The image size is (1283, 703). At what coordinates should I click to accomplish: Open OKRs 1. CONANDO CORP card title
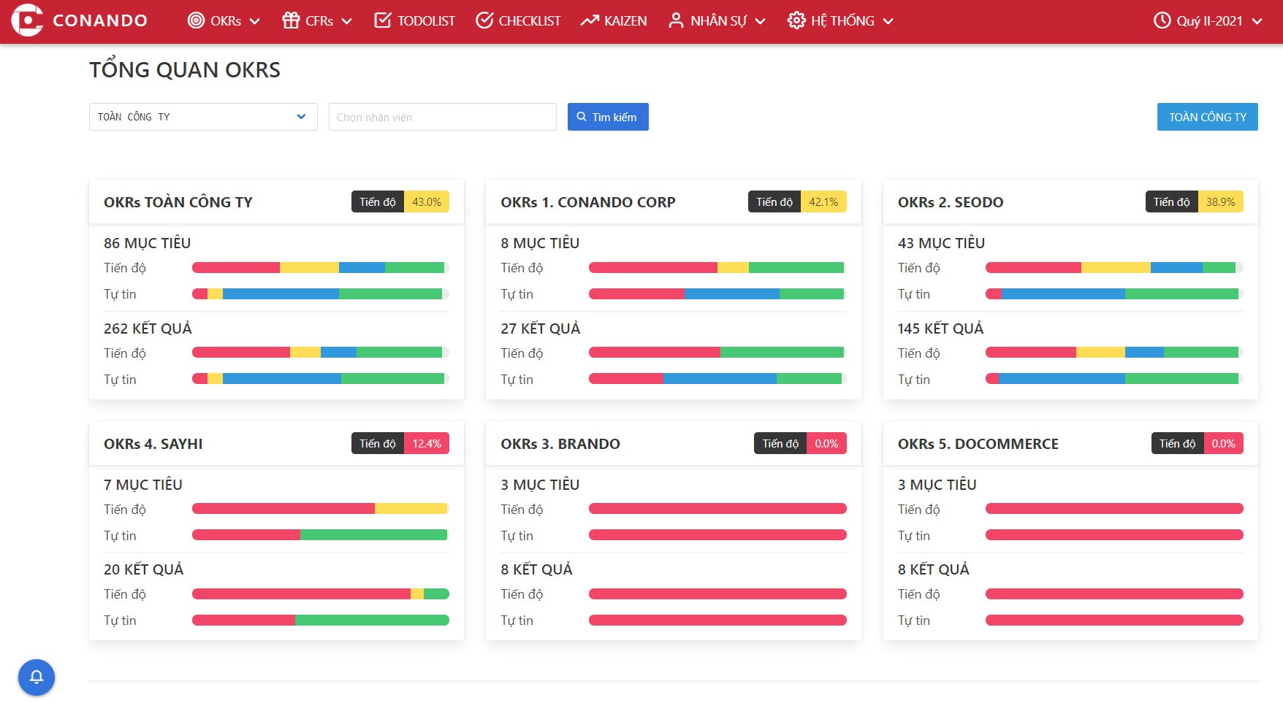pos(587,202)
